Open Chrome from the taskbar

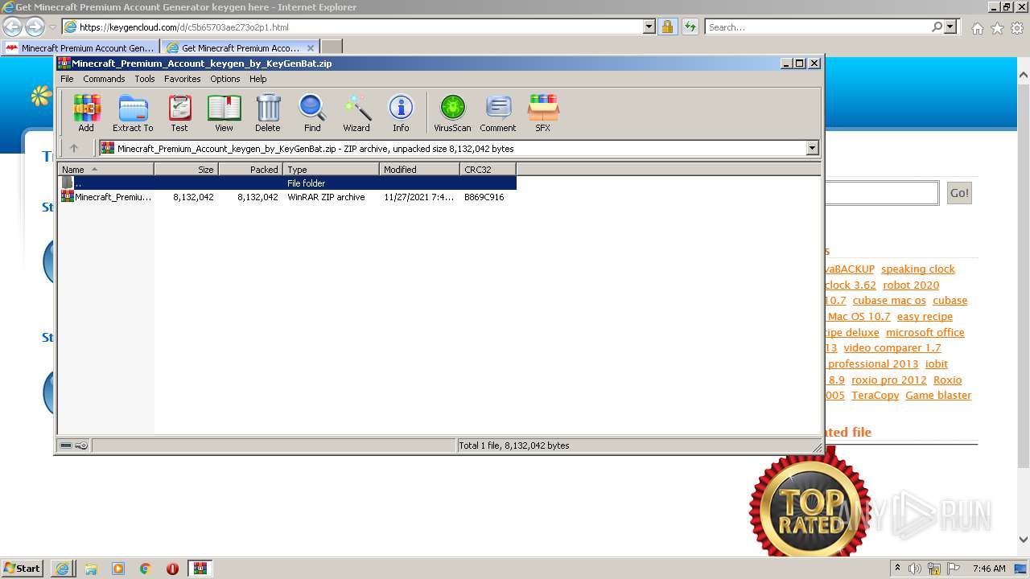click(145, 569)
